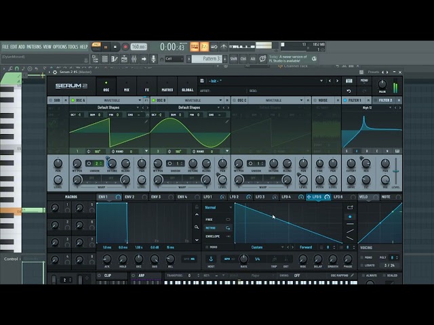Viewport: 434px width, 325px height.
Task: Enable the LFO MONO checkbox
Action: tap(207, 247)
